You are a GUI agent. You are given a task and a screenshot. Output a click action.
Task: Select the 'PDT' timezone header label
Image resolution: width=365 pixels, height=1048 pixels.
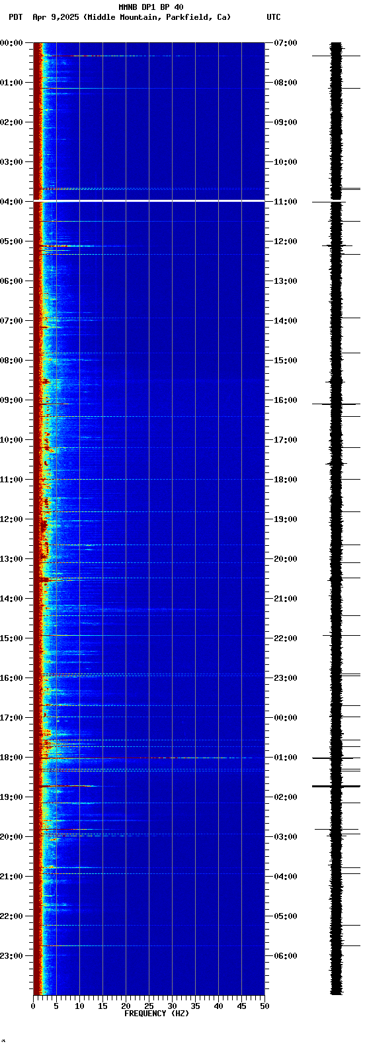pos(15,17)
